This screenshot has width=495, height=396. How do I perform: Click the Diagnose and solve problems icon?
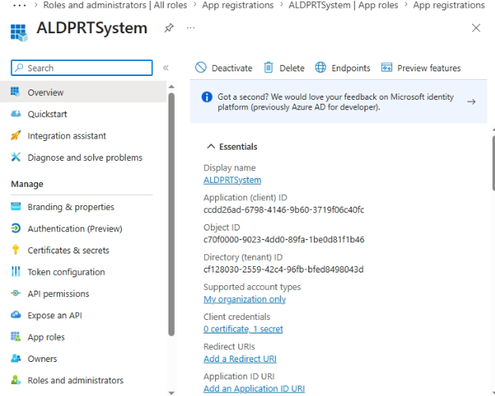pyautogui.click(x=16, y=157)
